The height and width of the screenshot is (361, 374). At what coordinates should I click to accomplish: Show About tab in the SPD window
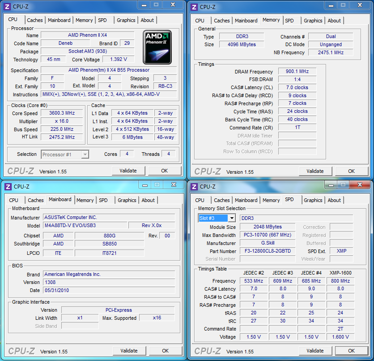(334, 200)
